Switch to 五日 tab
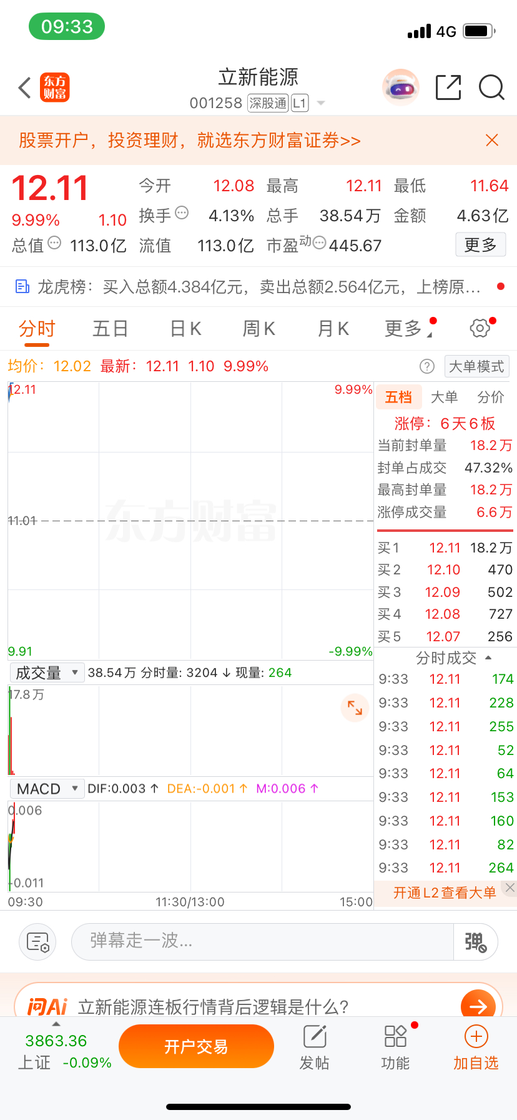The width and height of the screenshot is (517, 1120). pos(111,328)
